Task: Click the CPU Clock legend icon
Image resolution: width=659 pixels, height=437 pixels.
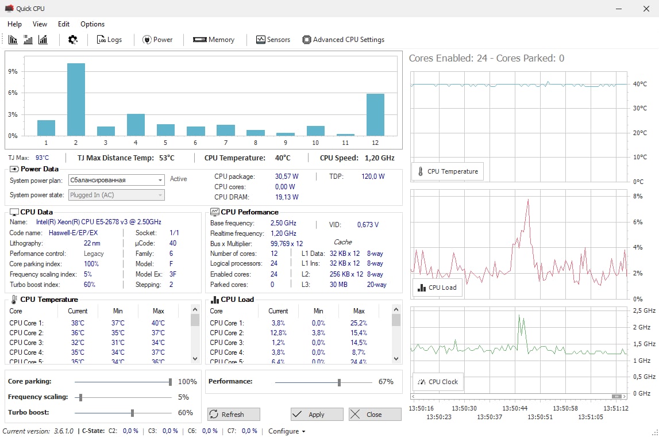Action: point(422,382)
